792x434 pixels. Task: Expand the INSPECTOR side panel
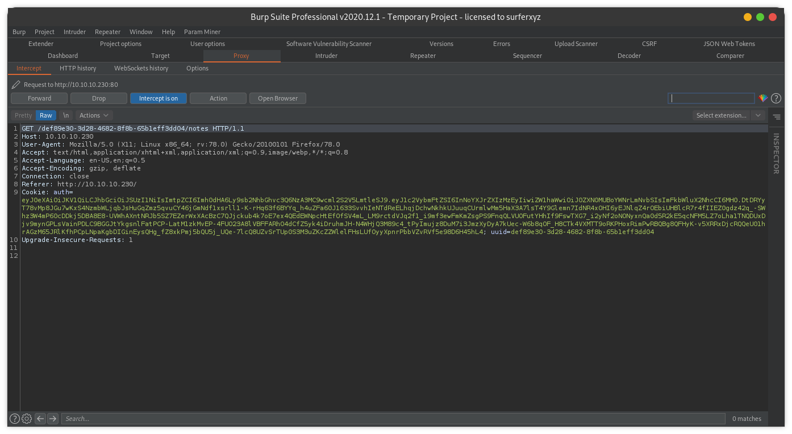click(776, 153)
